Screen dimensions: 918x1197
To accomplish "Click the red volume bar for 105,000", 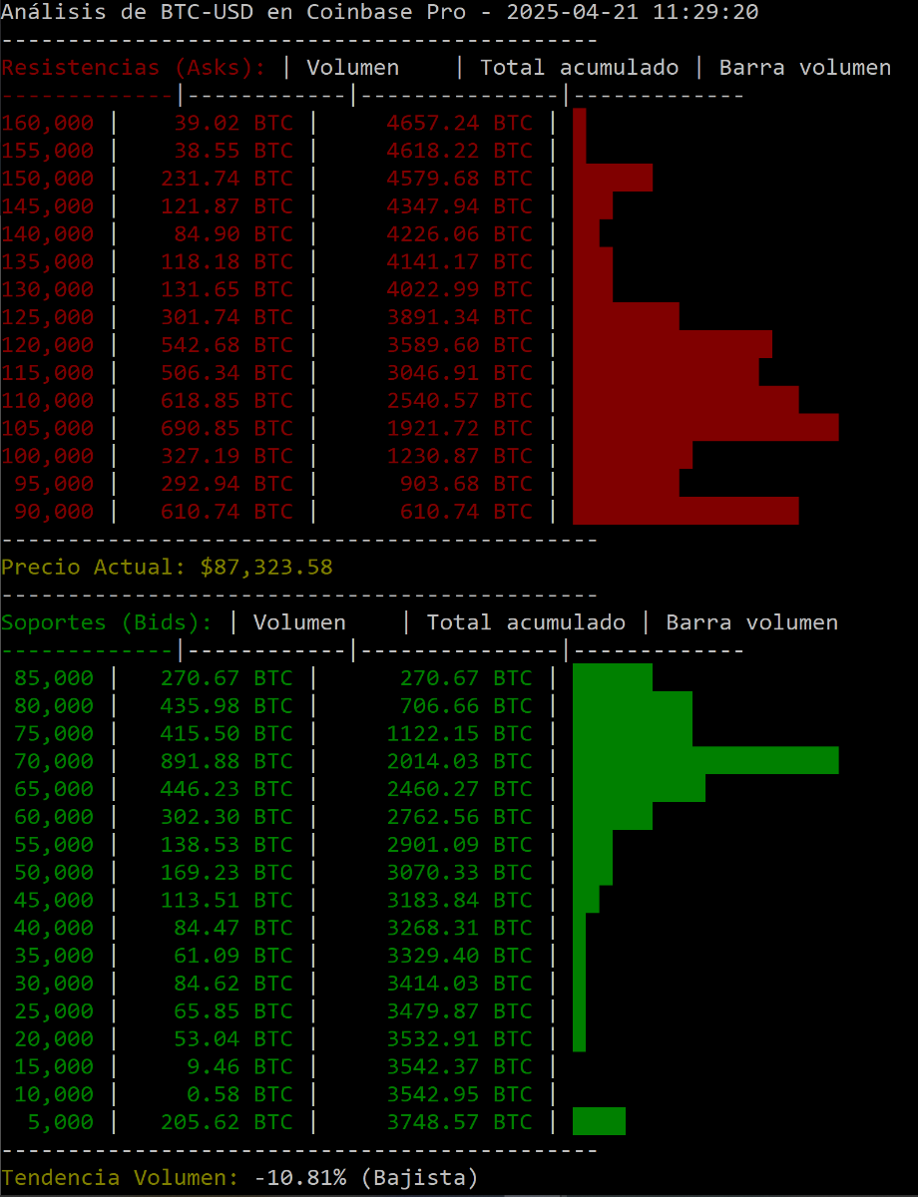I will click(x=704, y=428).
